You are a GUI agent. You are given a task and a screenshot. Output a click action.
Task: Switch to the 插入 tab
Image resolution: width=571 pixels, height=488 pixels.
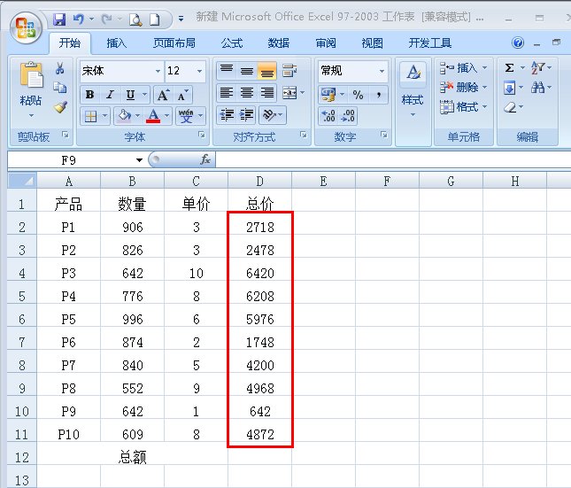117,43
